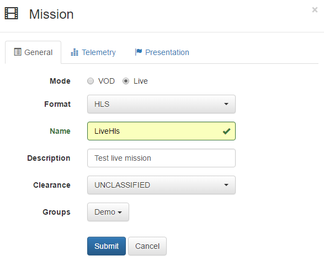Viewport: 324px width, 267px height.
Task: Open the UNCLASSIFIED clearance dropdown
Action: (x=161, y=185)
